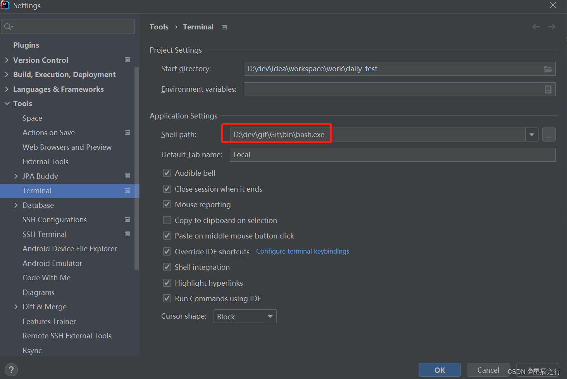Click Tools in the breadcrumb
Screen dimensions: 567x379
(x=159, y=27)
